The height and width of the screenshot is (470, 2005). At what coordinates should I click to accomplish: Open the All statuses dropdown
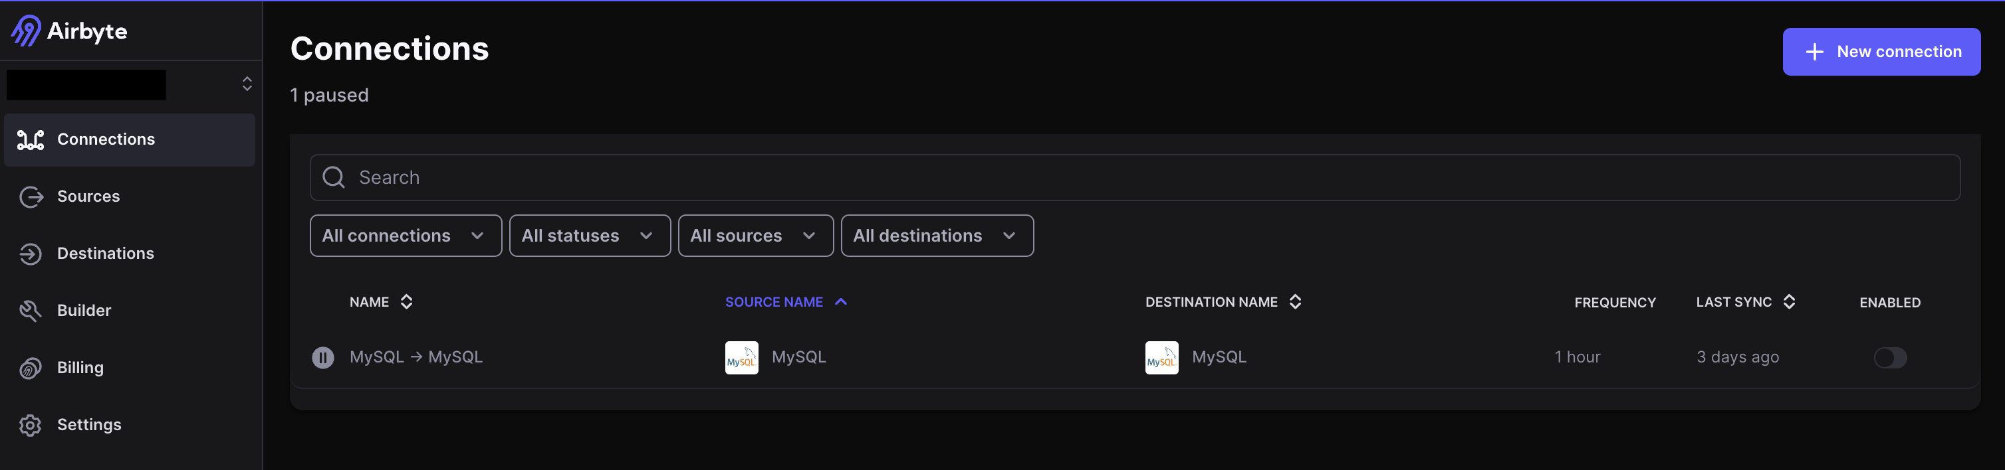589,236
